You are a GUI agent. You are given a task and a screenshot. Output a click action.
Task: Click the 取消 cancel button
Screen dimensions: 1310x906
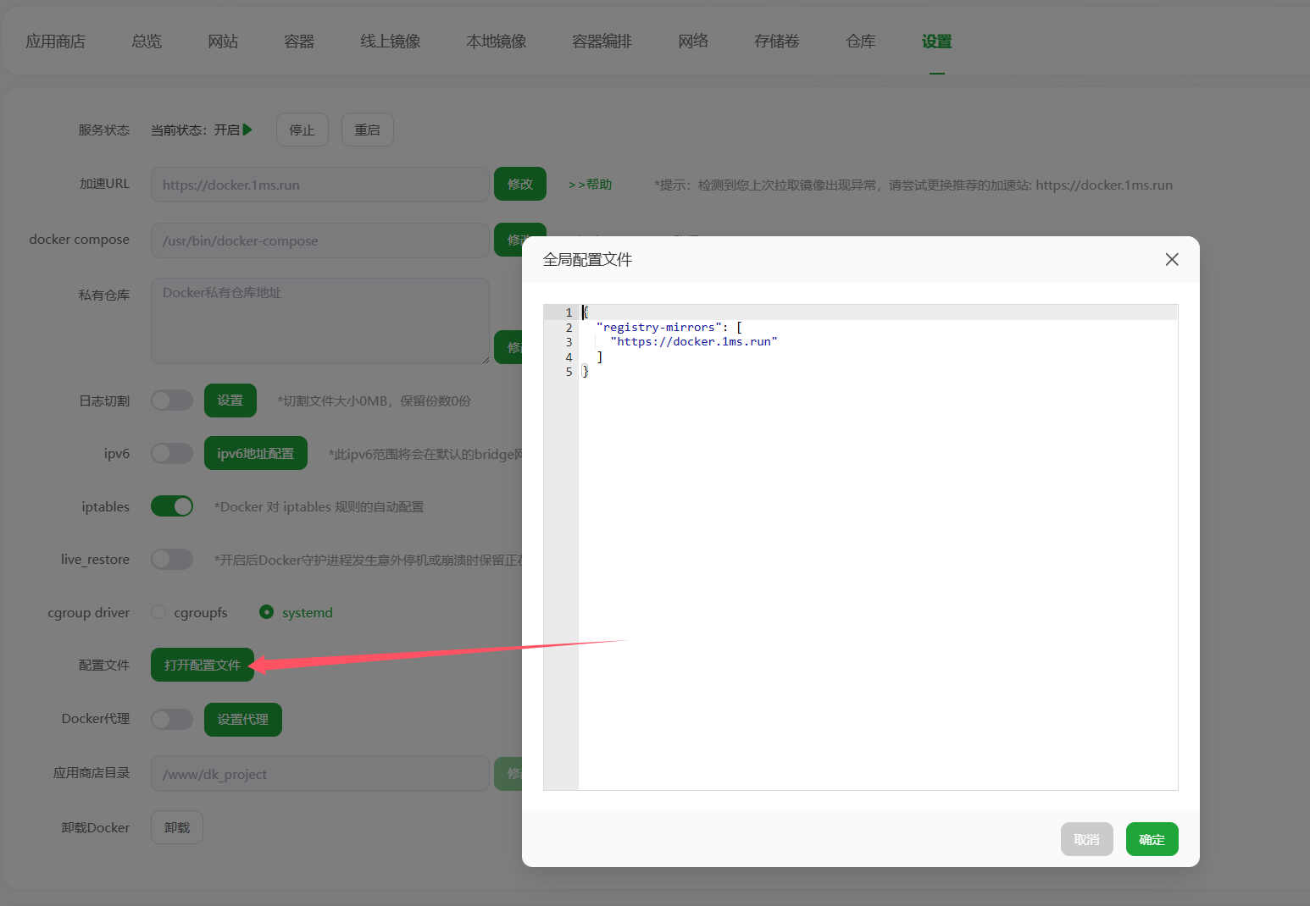point(1086,839)
